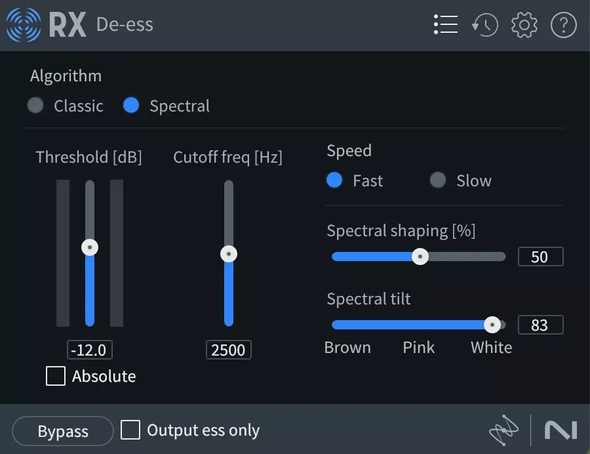590x454 pixels.
Task: Open the help question mark icon
Action: click(x=563, y=25)
